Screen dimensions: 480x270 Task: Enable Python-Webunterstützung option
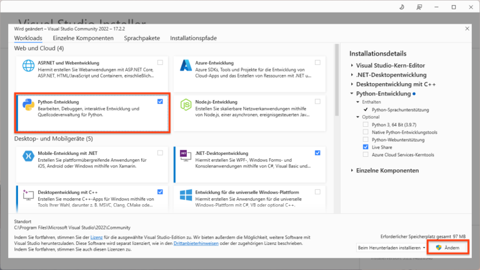point(366,139)
